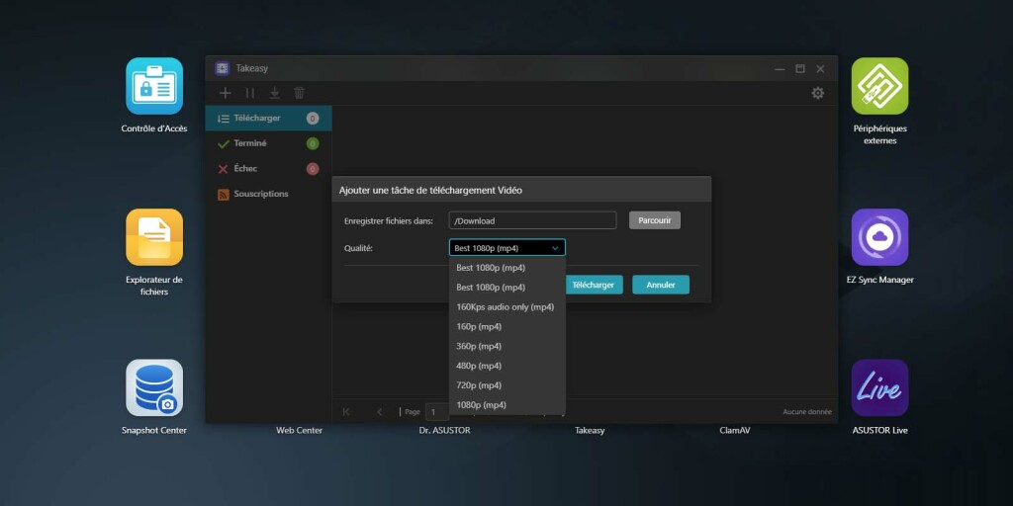Click the Parcourir browse button
Viewport: 1013px width, 506px height.
tap(655, 220)
